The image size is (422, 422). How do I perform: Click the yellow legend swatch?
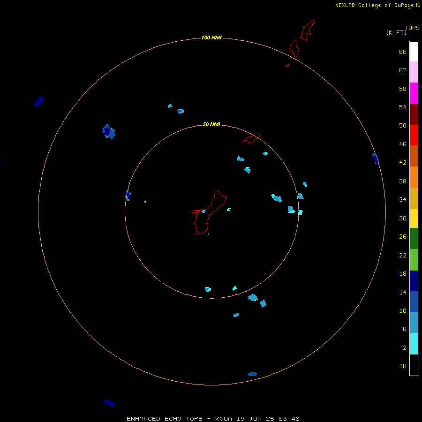(x=414, y=219)
